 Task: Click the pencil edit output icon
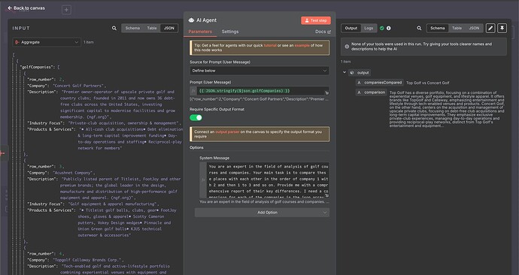490,29
